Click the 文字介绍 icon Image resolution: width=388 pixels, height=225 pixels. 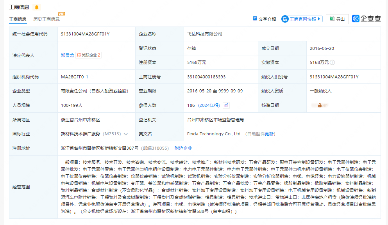click(255, 19)
